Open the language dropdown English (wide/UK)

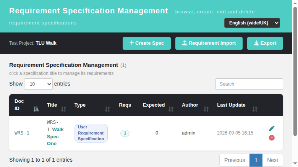click(252, 23)
